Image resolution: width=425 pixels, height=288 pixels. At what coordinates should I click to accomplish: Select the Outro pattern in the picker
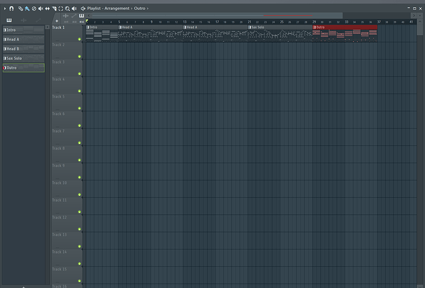coord(23,68)
